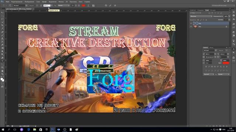Open language dropdown in Character panel

point(209,74)
